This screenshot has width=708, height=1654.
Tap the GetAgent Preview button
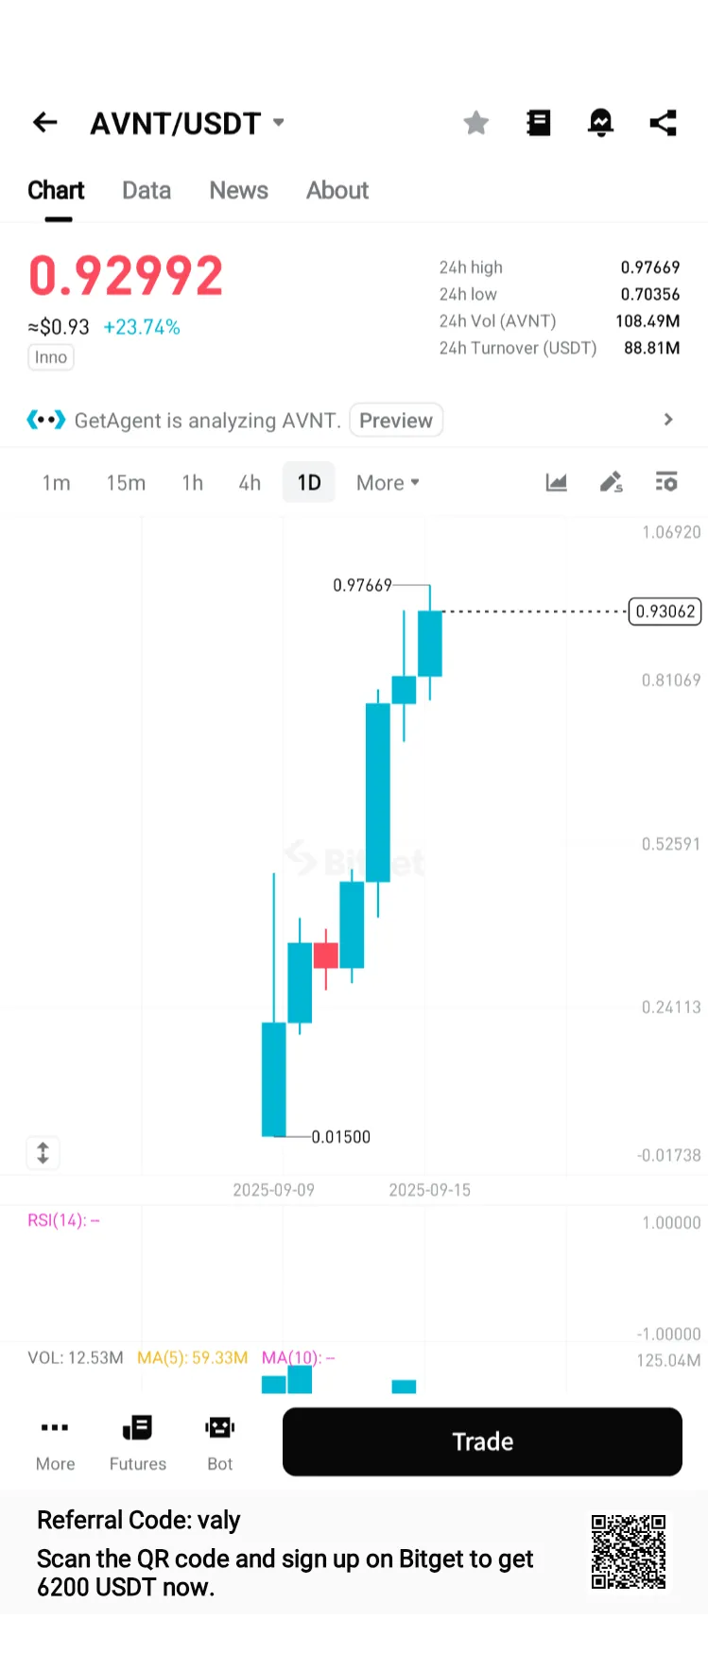tap(396, 421)
